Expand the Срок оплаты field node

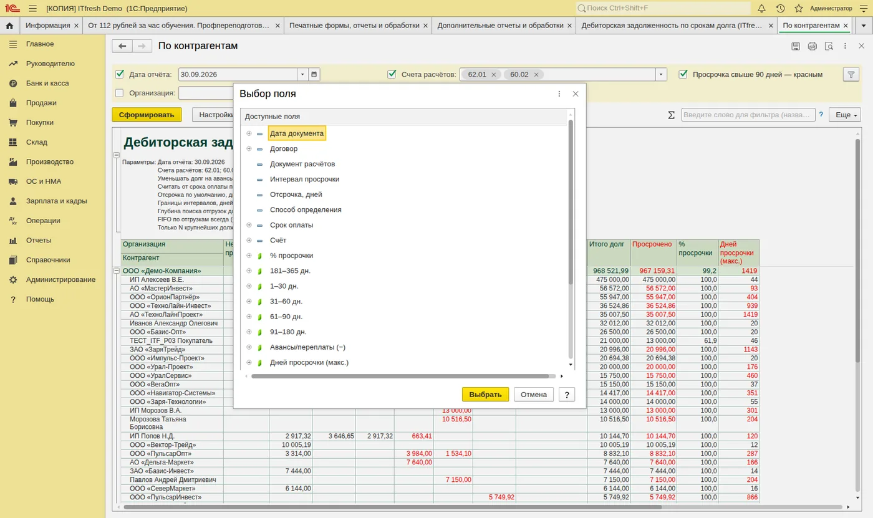[x=249, y=225]
